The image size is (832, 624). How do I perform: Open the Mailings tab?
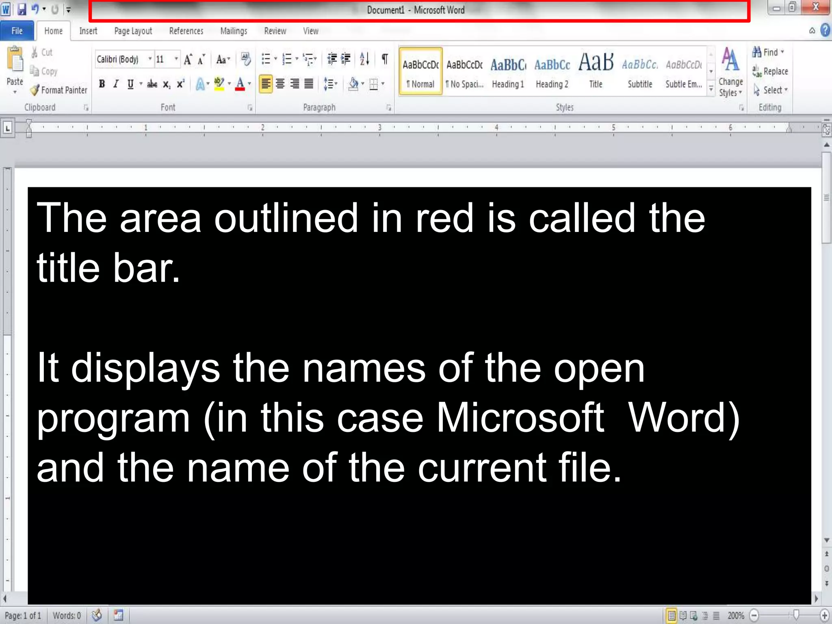[234, 31]
